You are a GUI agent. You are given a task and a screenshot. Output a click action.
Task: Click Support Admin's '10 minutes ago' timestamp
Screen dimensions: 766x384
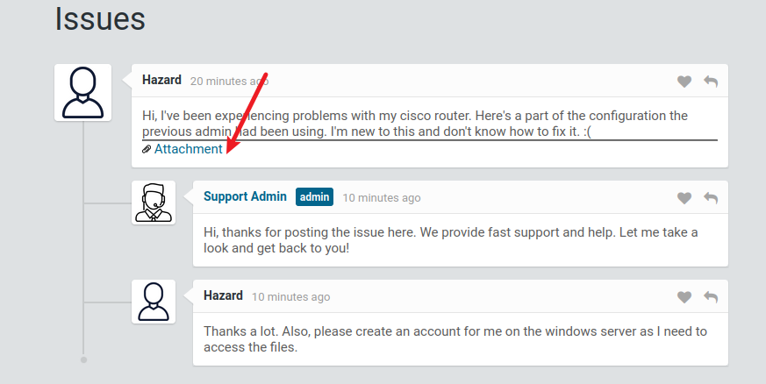[x=381, y=198]
